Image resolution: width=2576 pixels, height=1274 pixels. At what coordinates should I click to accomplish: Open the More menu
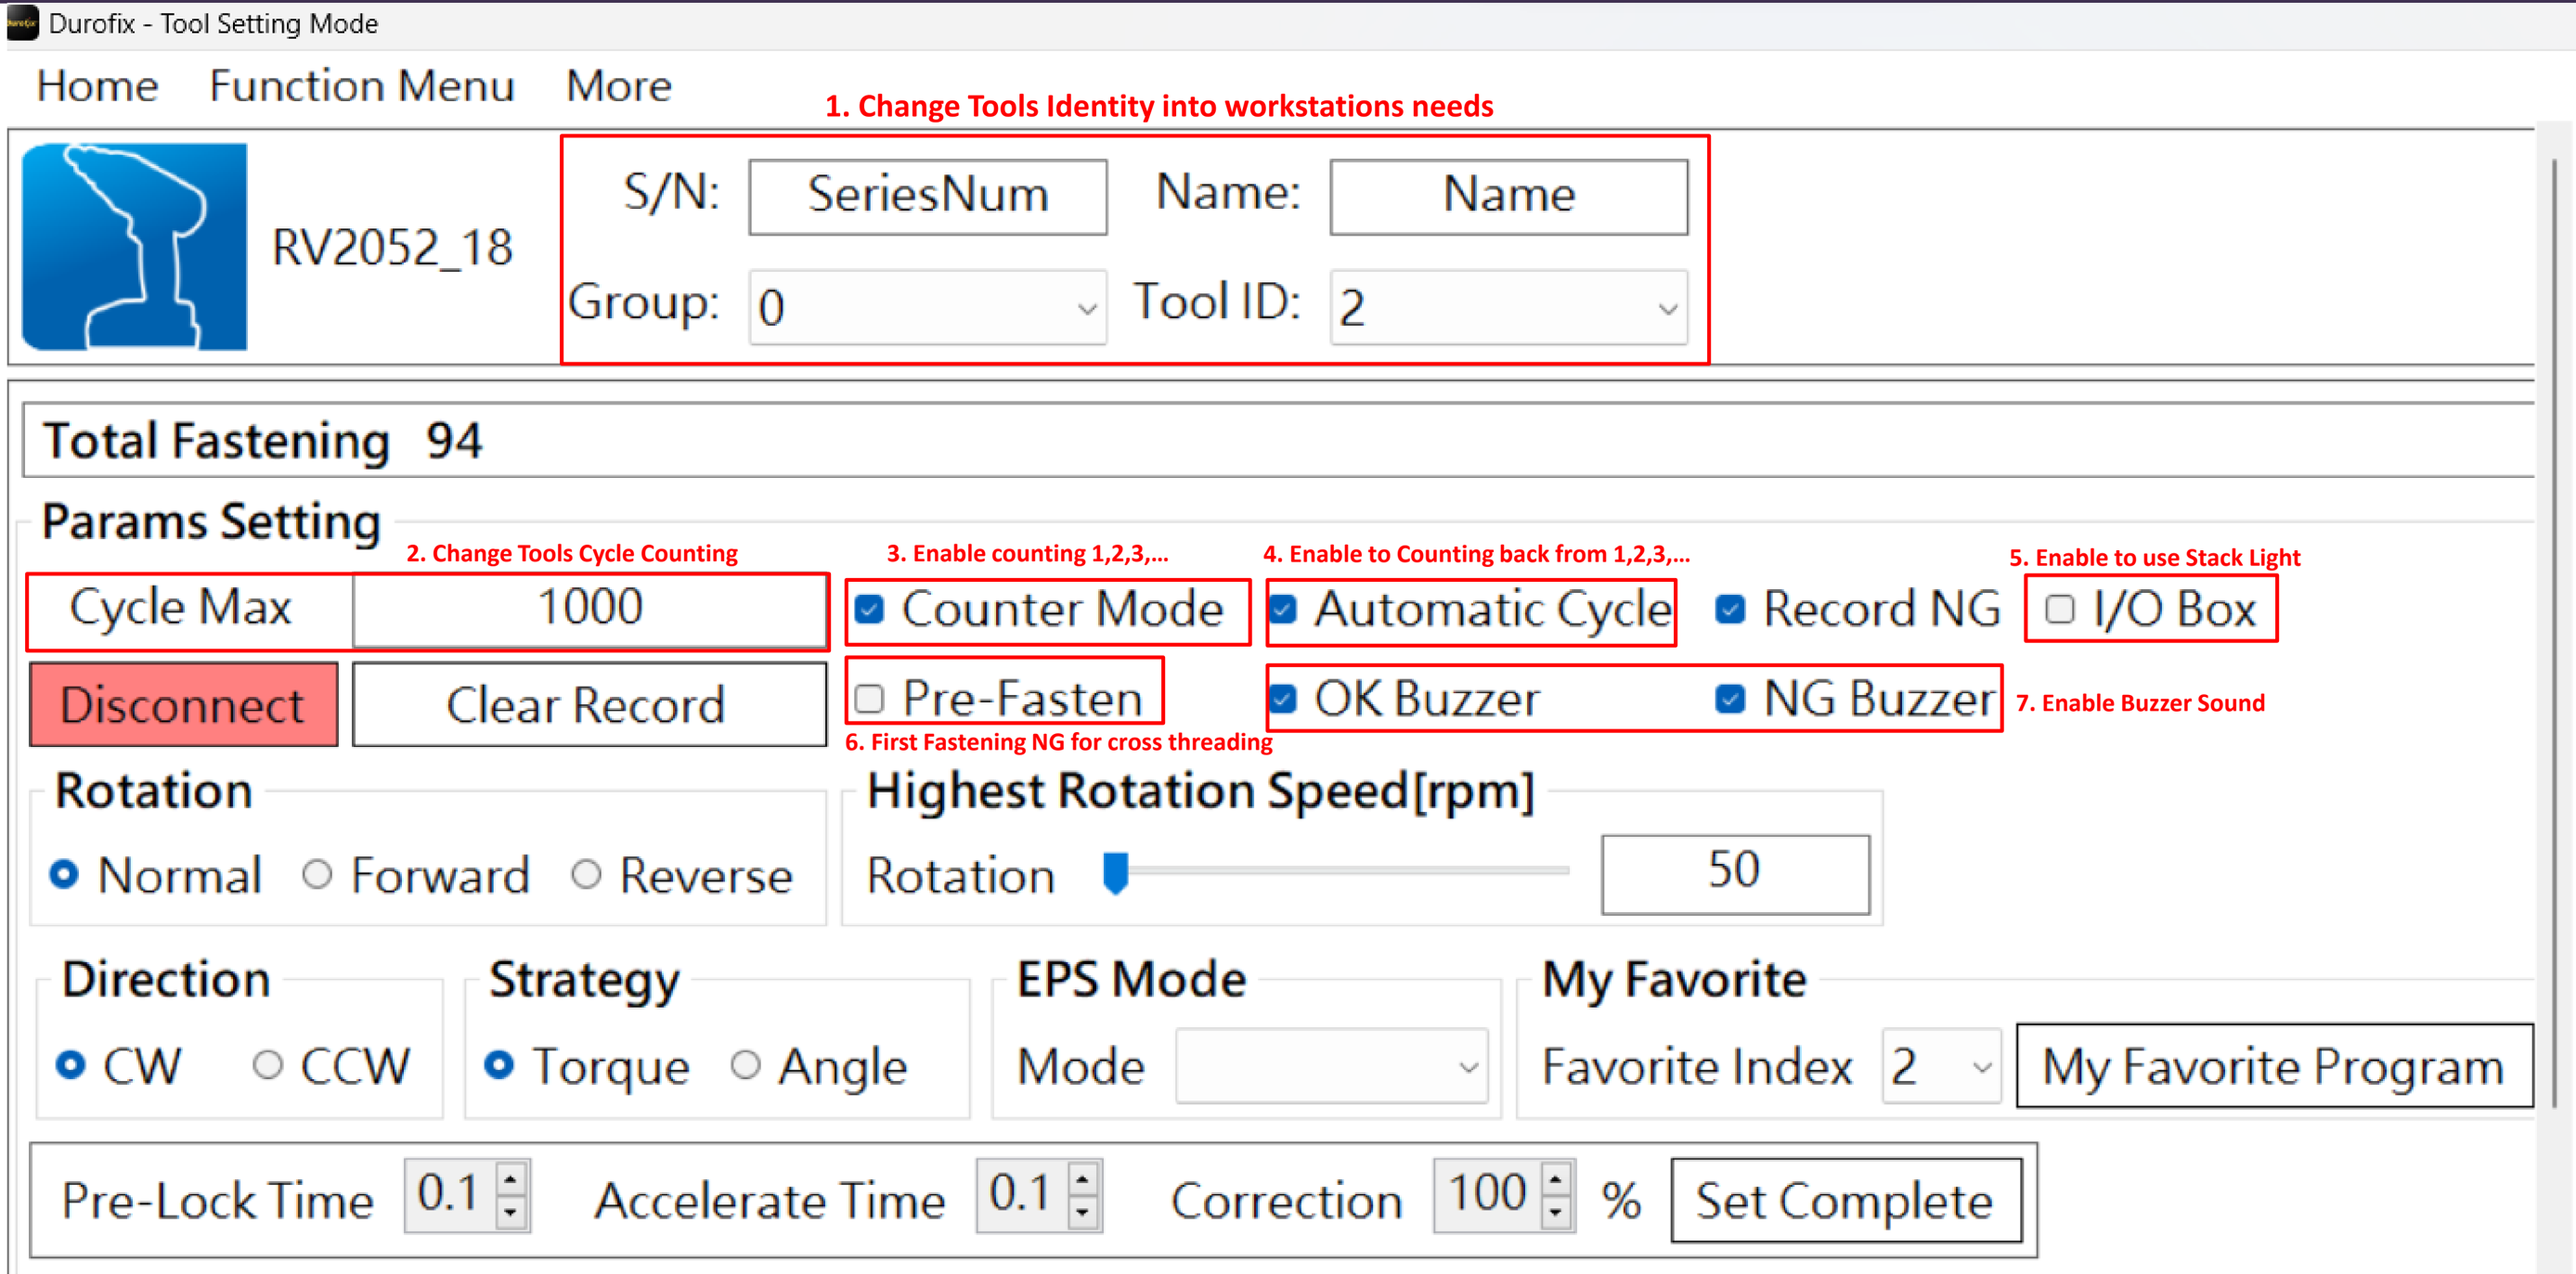(x=618, y=86)
